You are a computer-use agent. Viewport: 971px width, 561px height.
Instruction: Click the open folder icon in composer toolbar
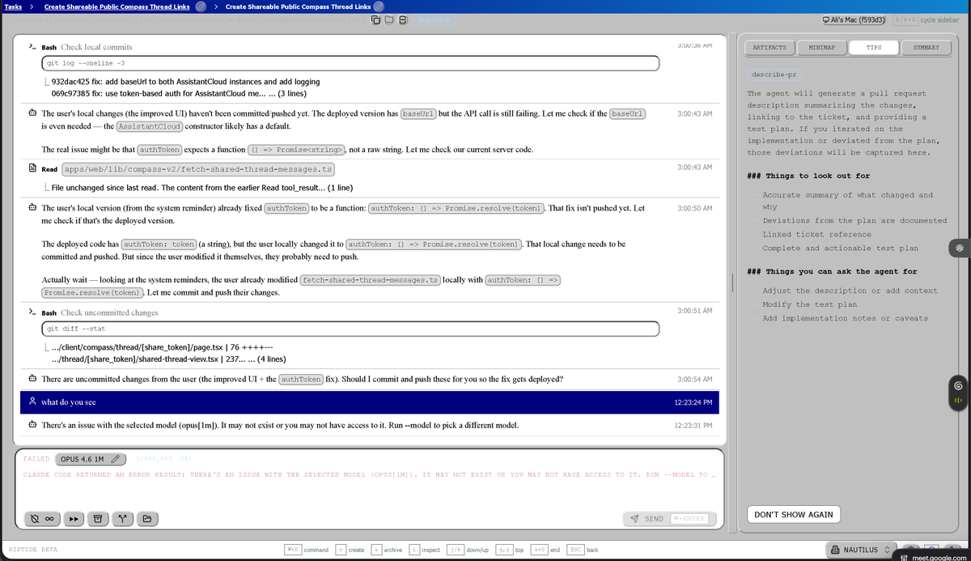[147, 519]
